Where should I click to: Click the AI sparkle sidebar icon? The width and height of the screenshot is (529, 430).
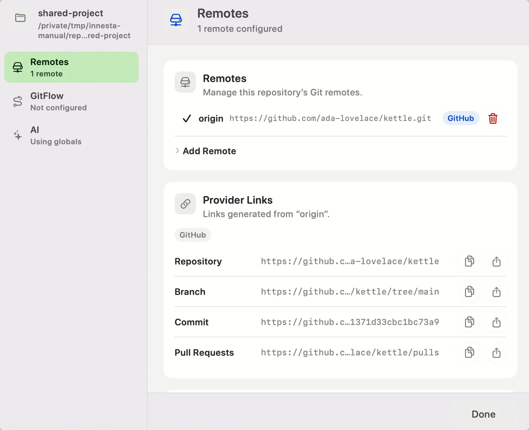click(18, 135)
